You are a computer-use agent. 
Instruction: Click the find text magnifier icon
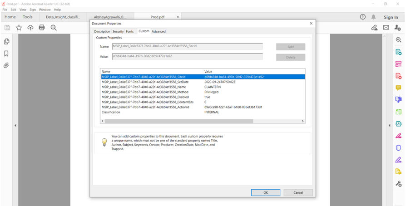(x=54, y=28)
